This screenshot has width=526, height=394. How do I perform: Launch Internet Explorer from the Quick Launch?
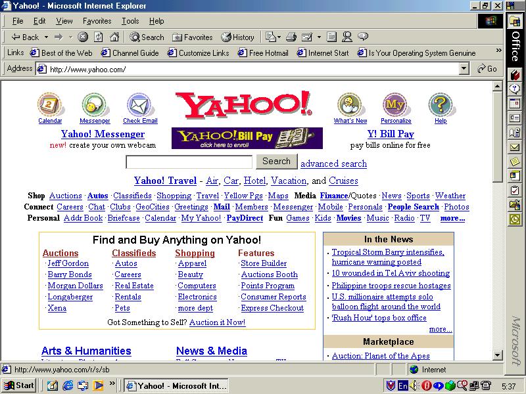tap(68, 385)
